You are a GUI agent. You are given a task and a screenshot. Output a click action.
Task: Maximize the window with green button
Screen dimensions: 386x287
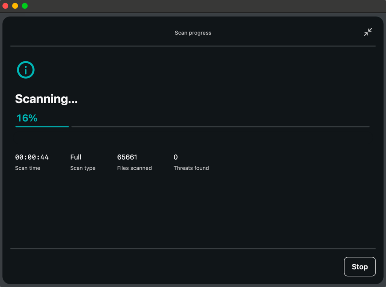pos(25,6)
